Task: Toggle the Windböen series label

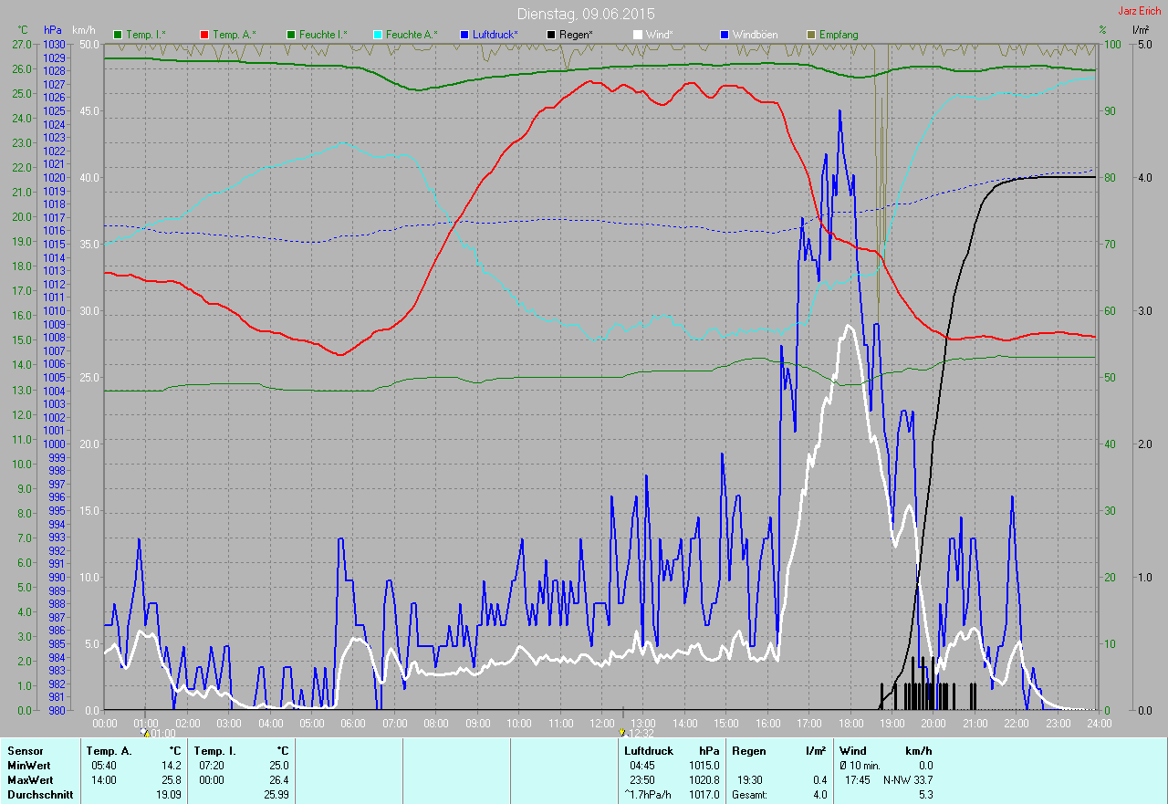Action: 756,35
